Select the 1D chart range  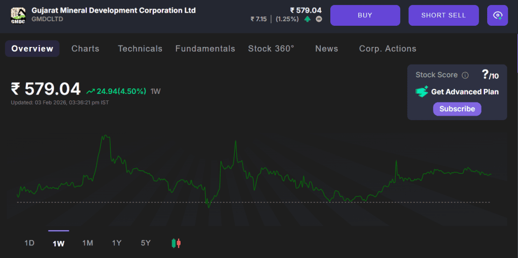pyautogui.click(x=29, y=243)
